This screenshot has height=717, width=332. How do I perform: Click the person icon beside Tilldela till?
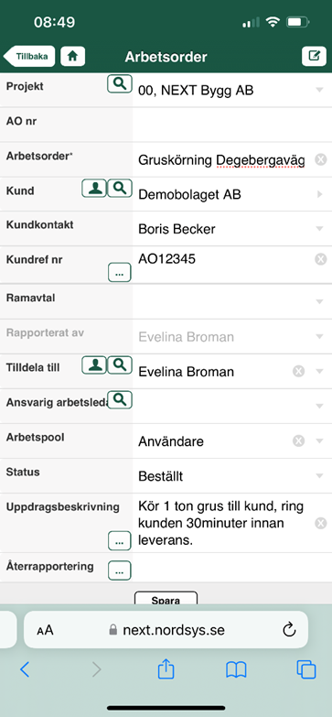point(94,364)
